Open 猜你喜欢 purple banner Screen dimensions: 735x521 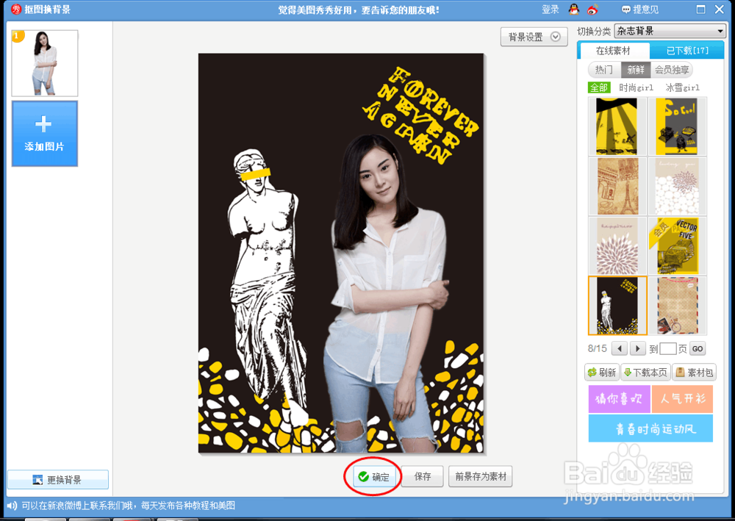click(619, 399)
